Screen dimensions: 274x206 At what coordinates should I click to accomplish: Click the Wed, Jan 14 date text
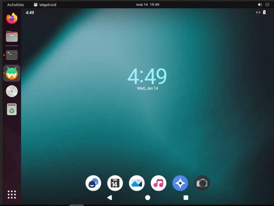coord(147,88)
